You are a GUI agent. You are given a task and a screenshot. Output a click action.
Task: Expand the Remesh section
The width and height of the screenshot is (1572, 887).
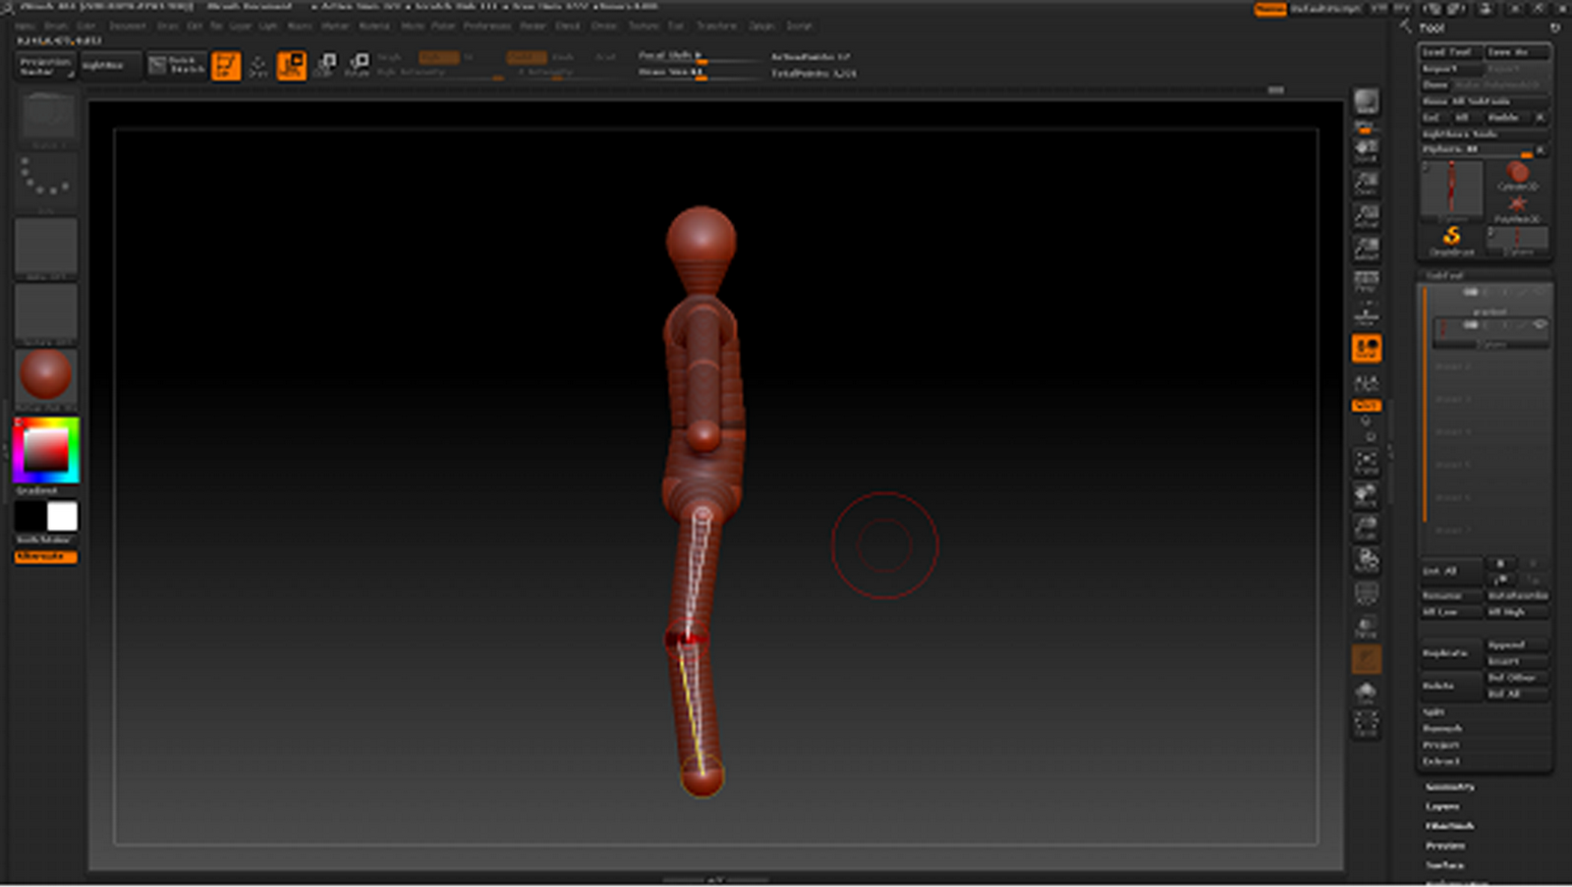pyautogui.click(x=1442, y=728)
